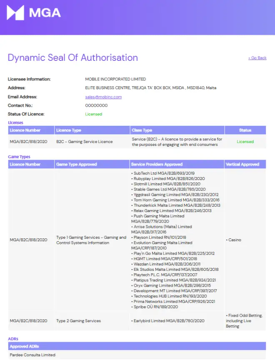
Task: Select Play'n Go Malta Limited entry
Action: tap(173, 253)
